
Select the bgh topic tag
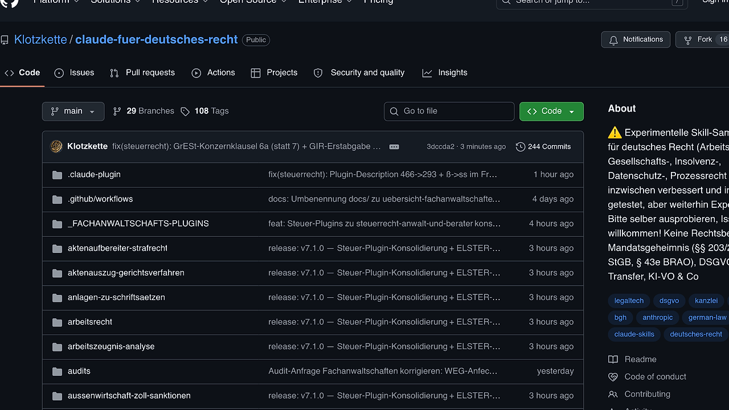point(620,317)
